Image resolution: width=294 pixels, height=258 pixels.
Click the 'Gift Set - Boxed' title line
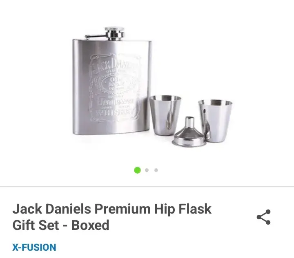point(61,225)
